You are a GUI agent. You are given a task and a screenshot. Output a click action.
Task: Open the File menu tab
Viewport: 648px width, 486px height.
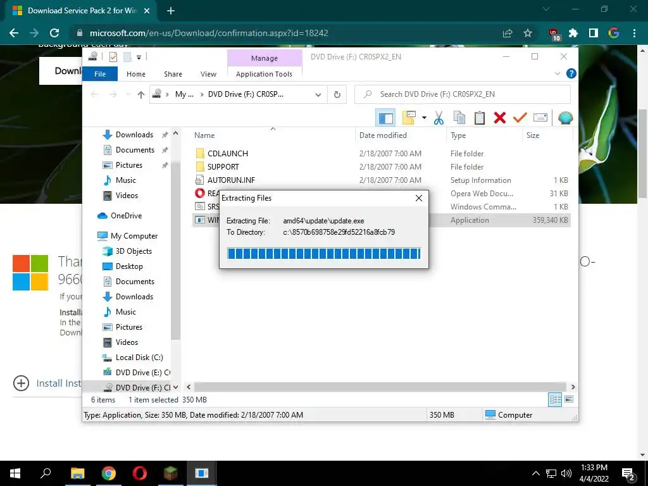pyautogui.click(x=100, y=74)
